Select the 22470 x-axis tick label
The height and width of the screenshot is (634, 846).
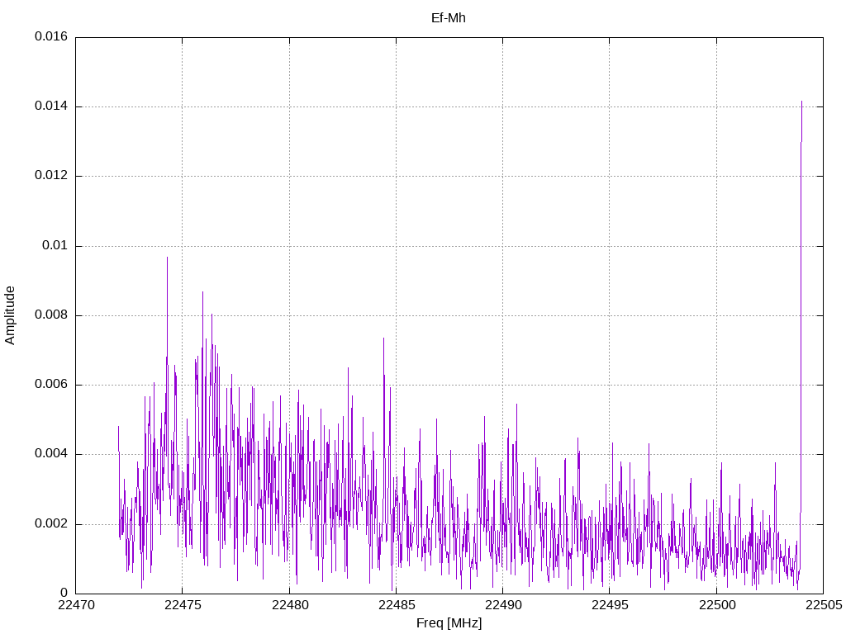click(75, 606)
